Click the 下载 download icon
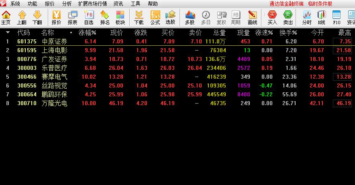The height and width of the screenshot is (185, 355). [139, 18]
